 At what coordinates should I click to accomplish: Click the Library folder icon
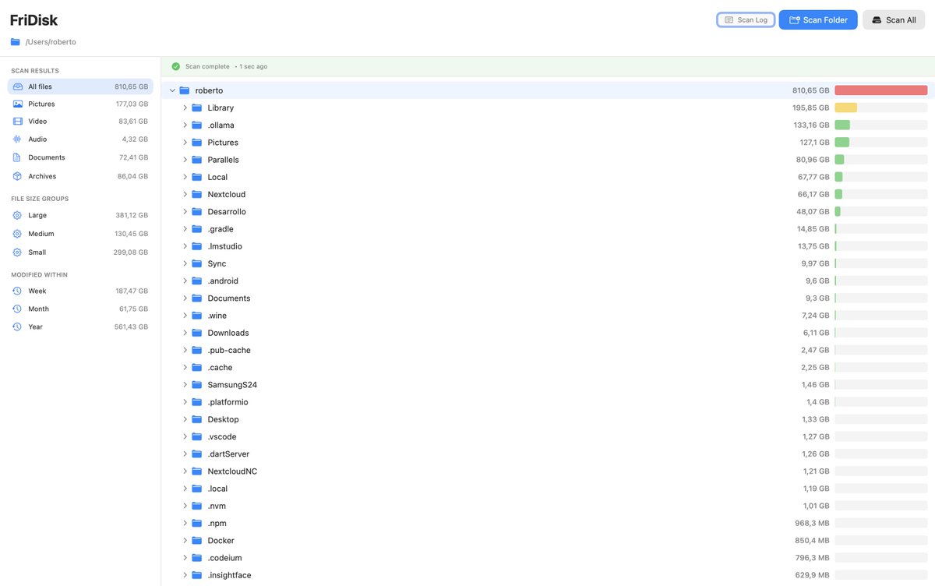click(x=197, y=108)
